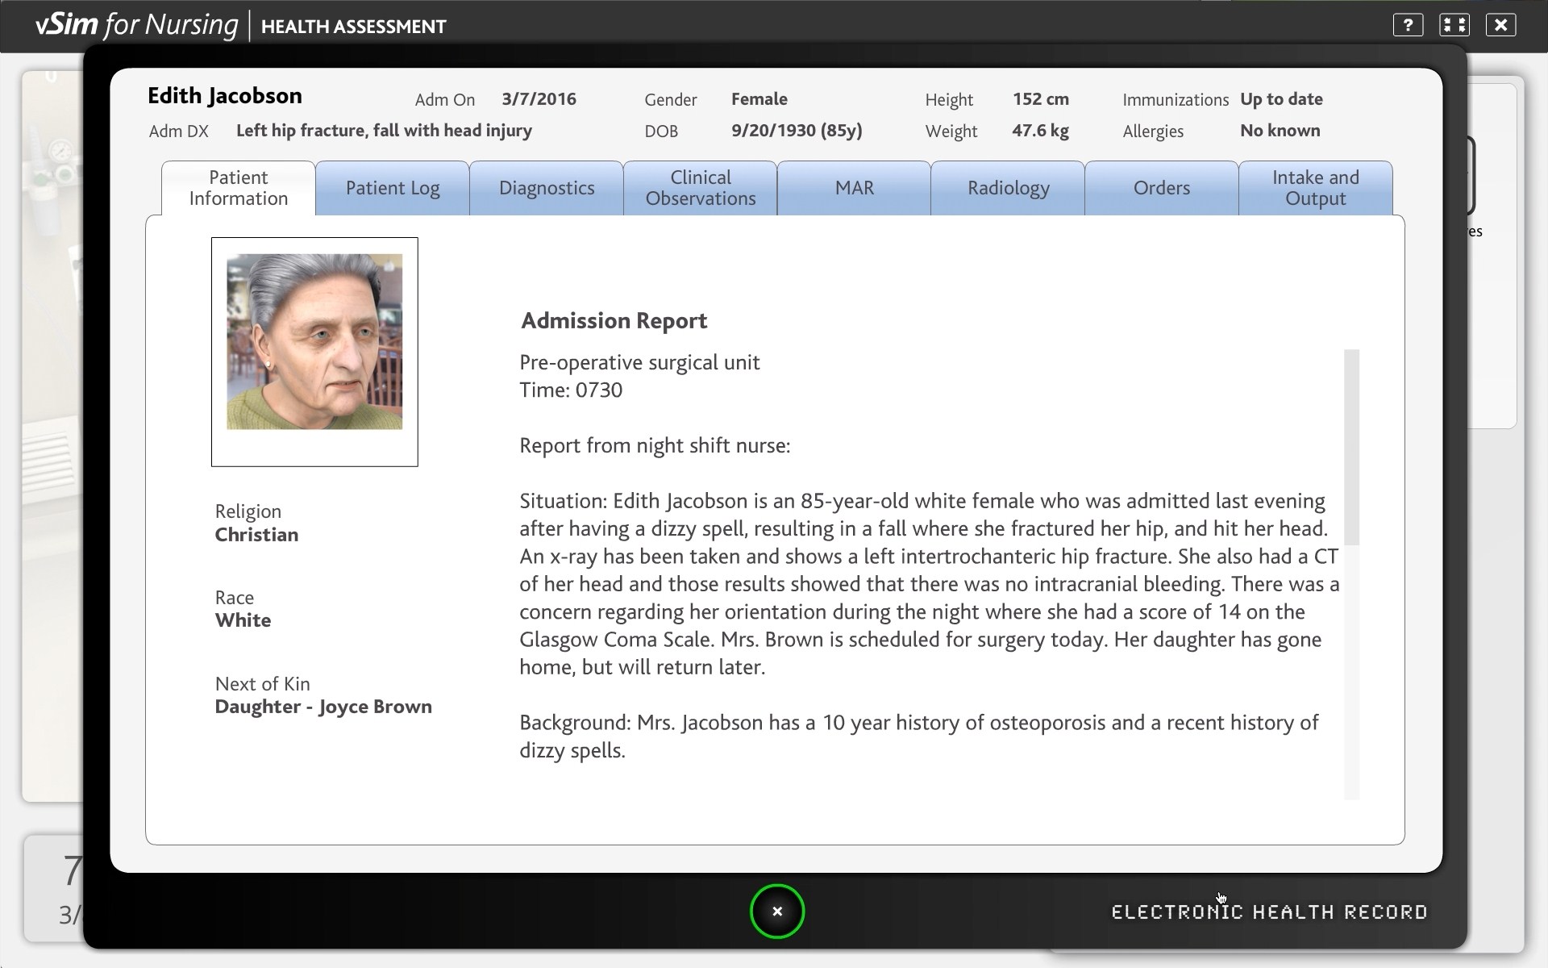Switch to the Patient Log tab
This screenshot has width=1548, height=968.
(393, 188)
